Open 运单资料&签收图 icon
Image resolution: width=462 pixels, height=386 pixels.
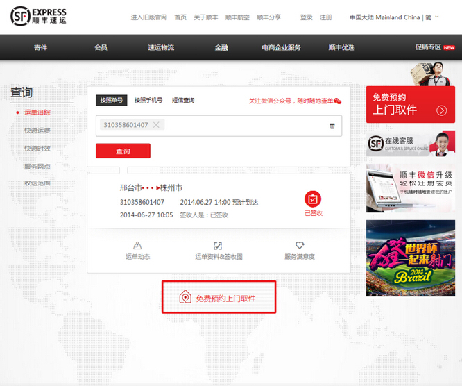point(218,246)
